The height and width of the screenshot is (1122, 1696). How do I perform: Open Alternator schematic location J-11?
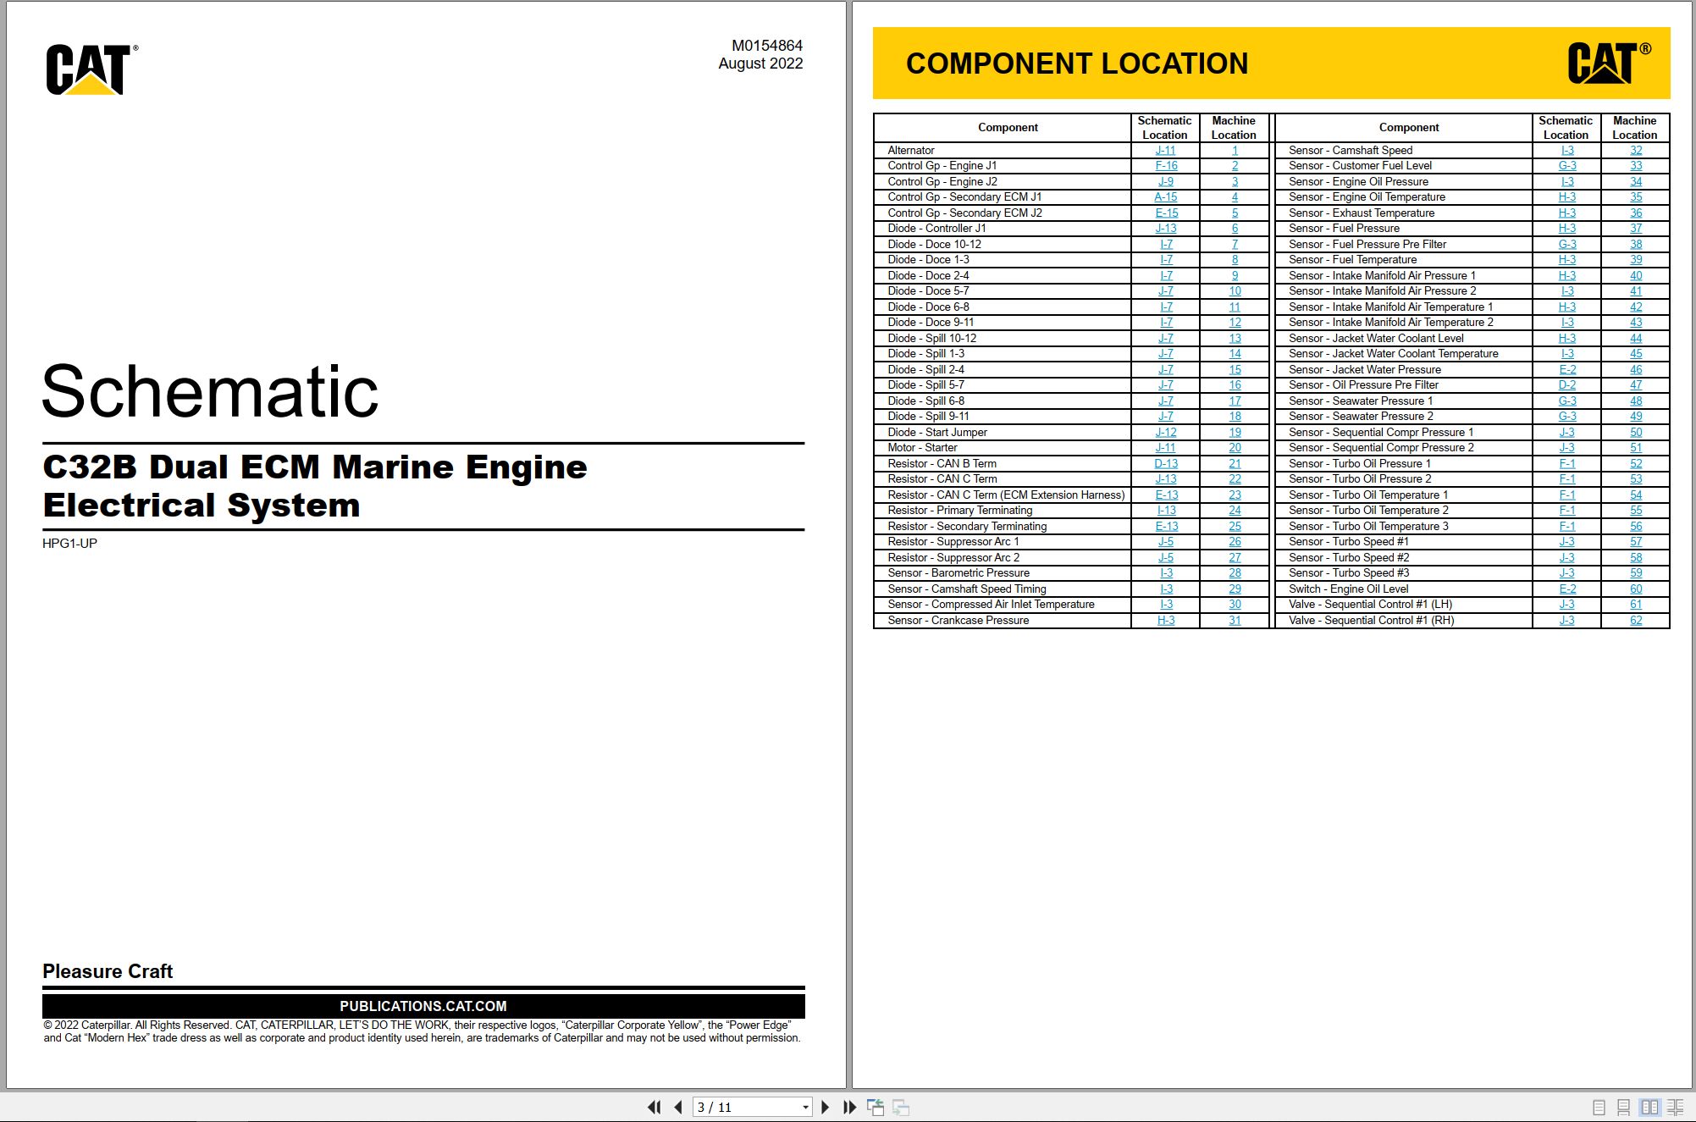click(x=1165, y=150)
